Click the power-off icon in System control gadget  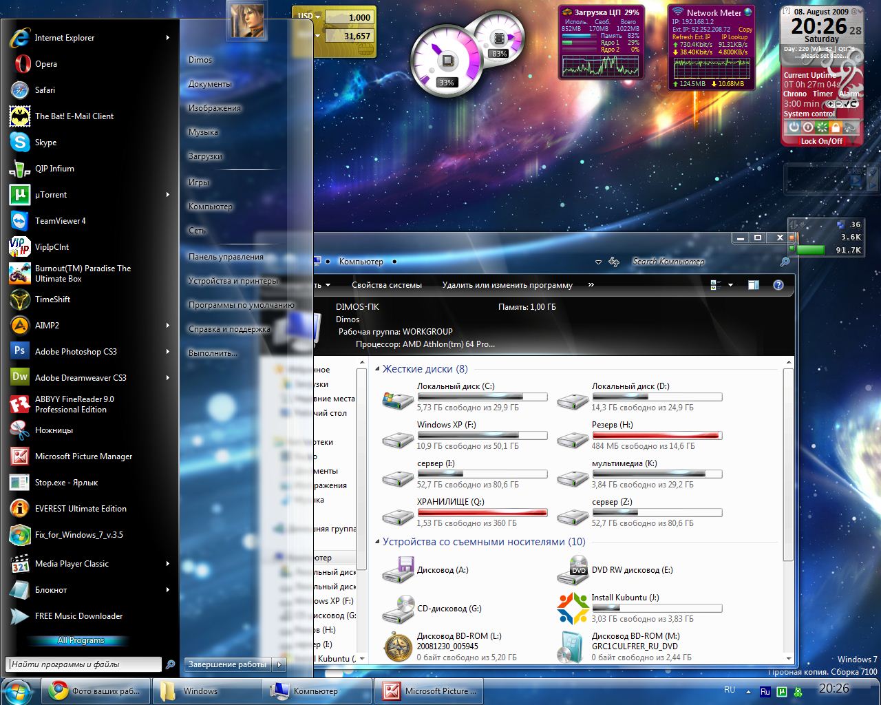click(794, 127)
